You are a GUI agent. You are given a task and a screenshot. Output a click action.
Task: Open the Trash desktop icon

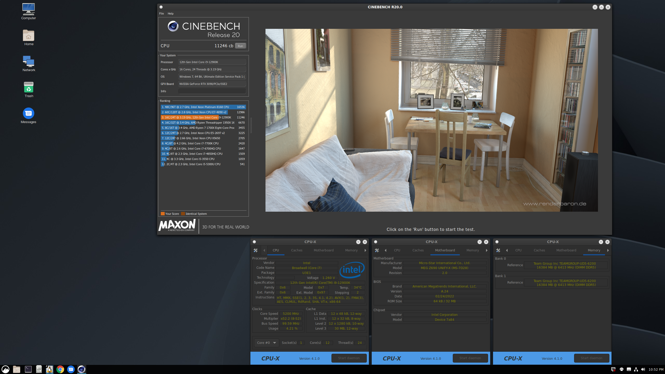pyautogui.click(x=29, y=90)
